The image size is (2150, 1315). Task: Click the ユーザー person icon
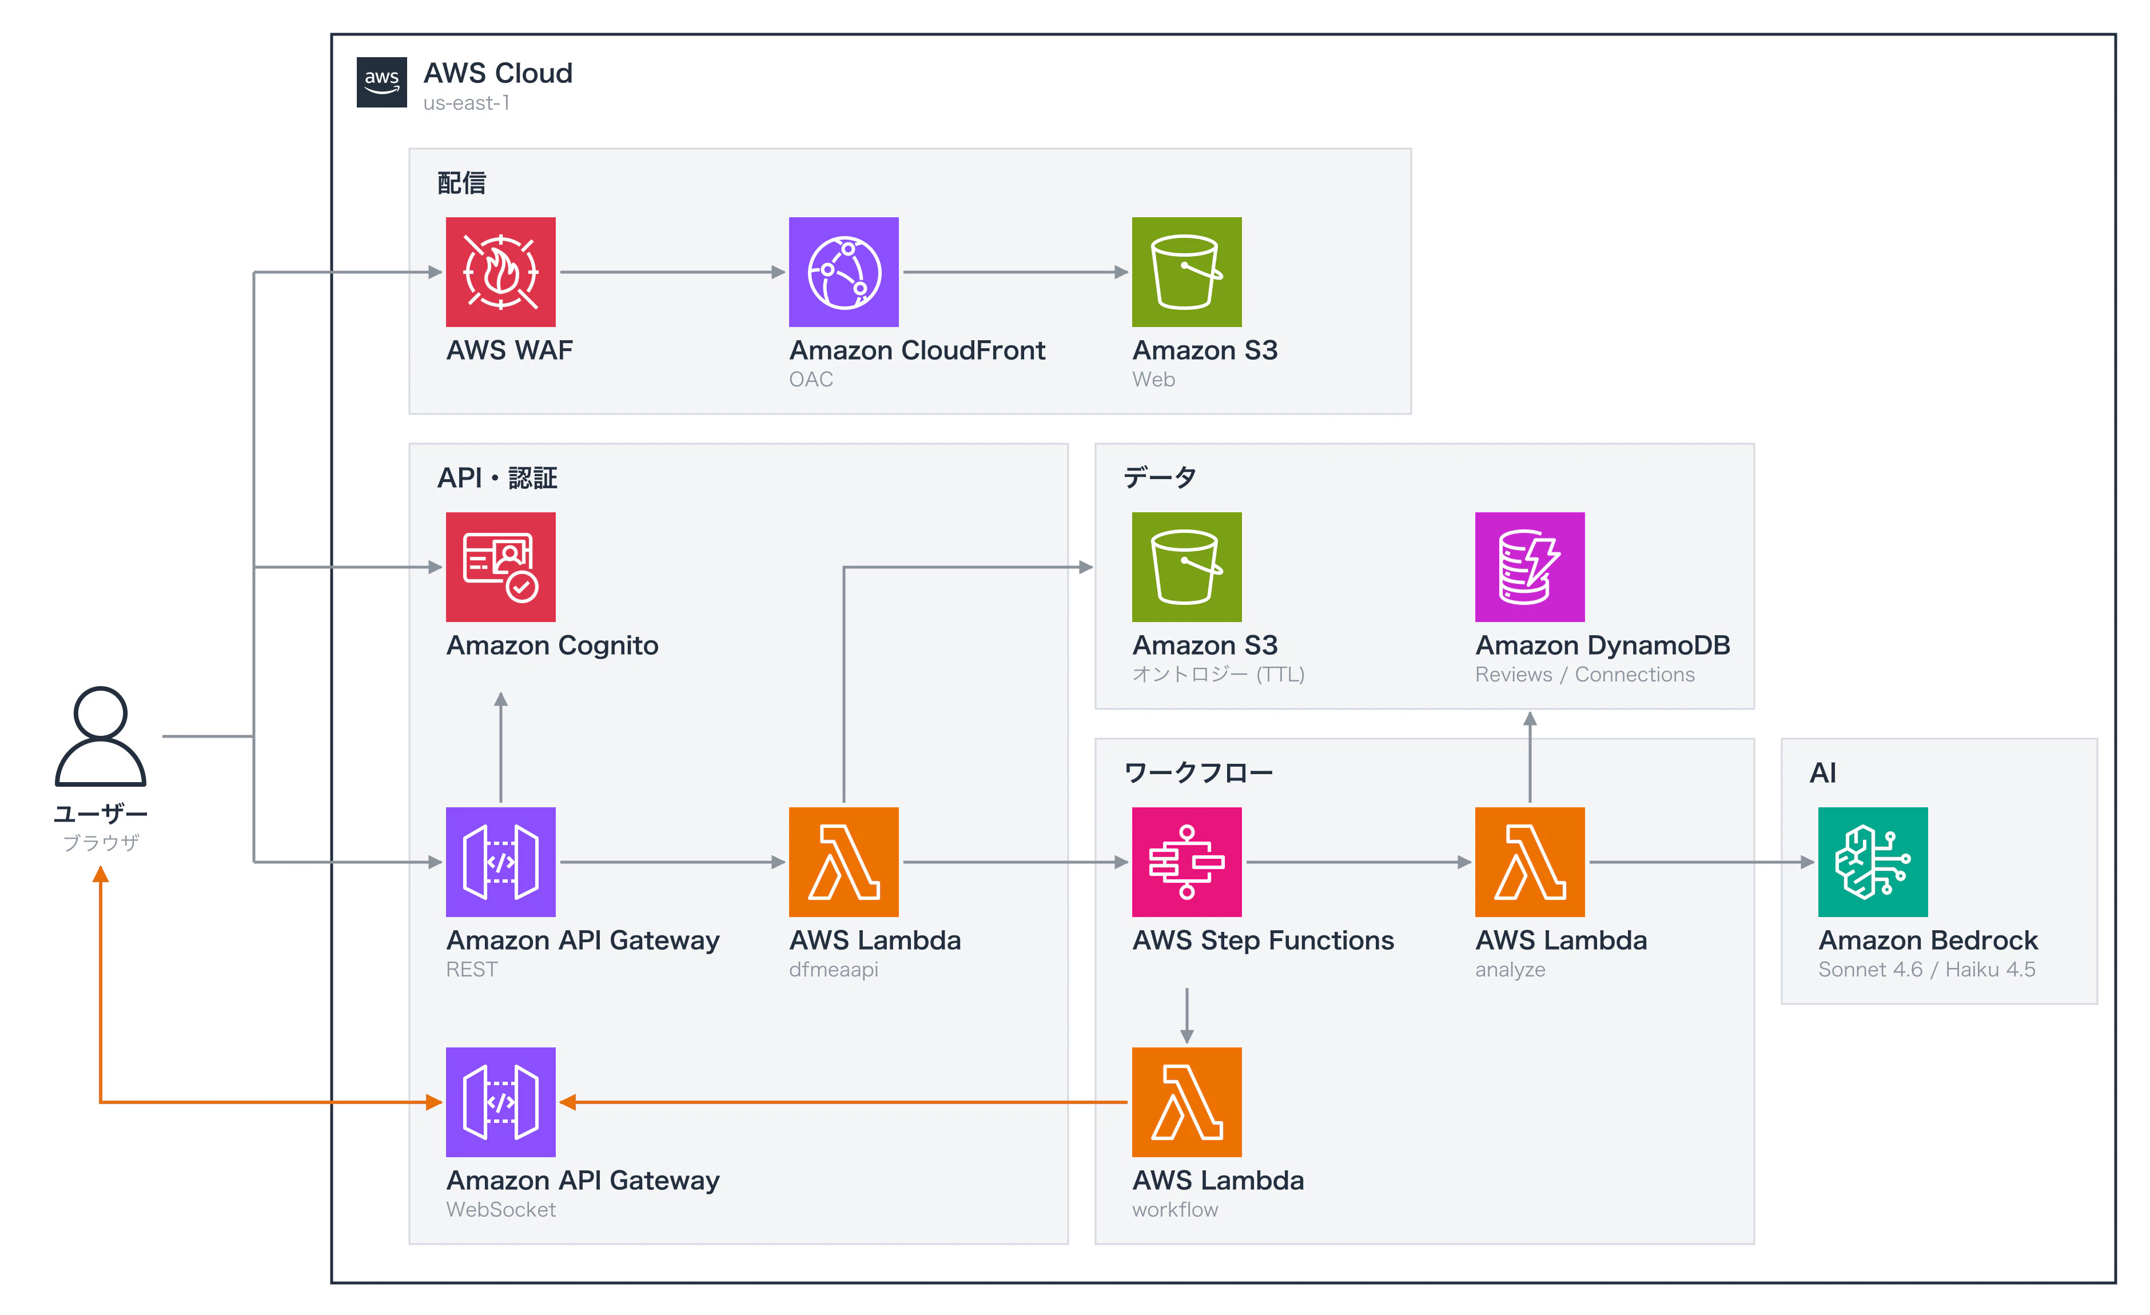coord(100,736)
